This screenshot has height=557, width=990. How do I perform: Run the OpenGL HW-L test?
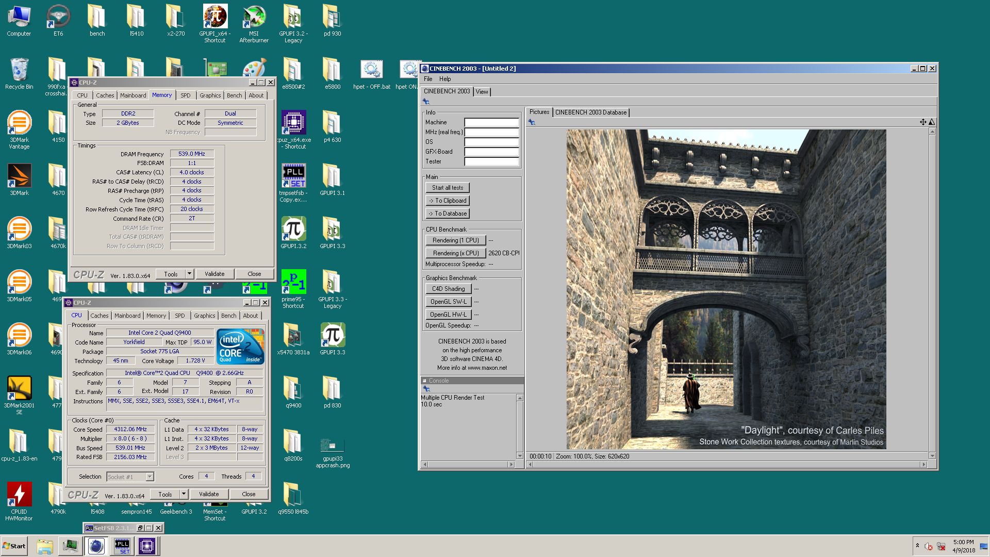click(449, 315)
